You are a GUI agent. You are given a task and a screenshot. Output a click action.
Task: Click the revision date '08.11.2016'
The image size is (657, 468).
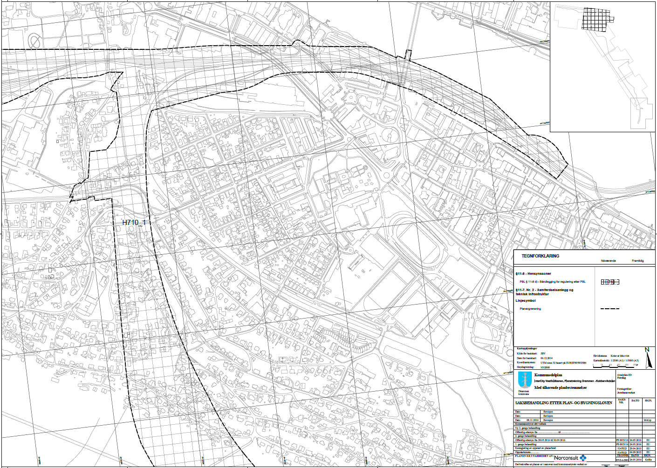(x=533, y=420)
